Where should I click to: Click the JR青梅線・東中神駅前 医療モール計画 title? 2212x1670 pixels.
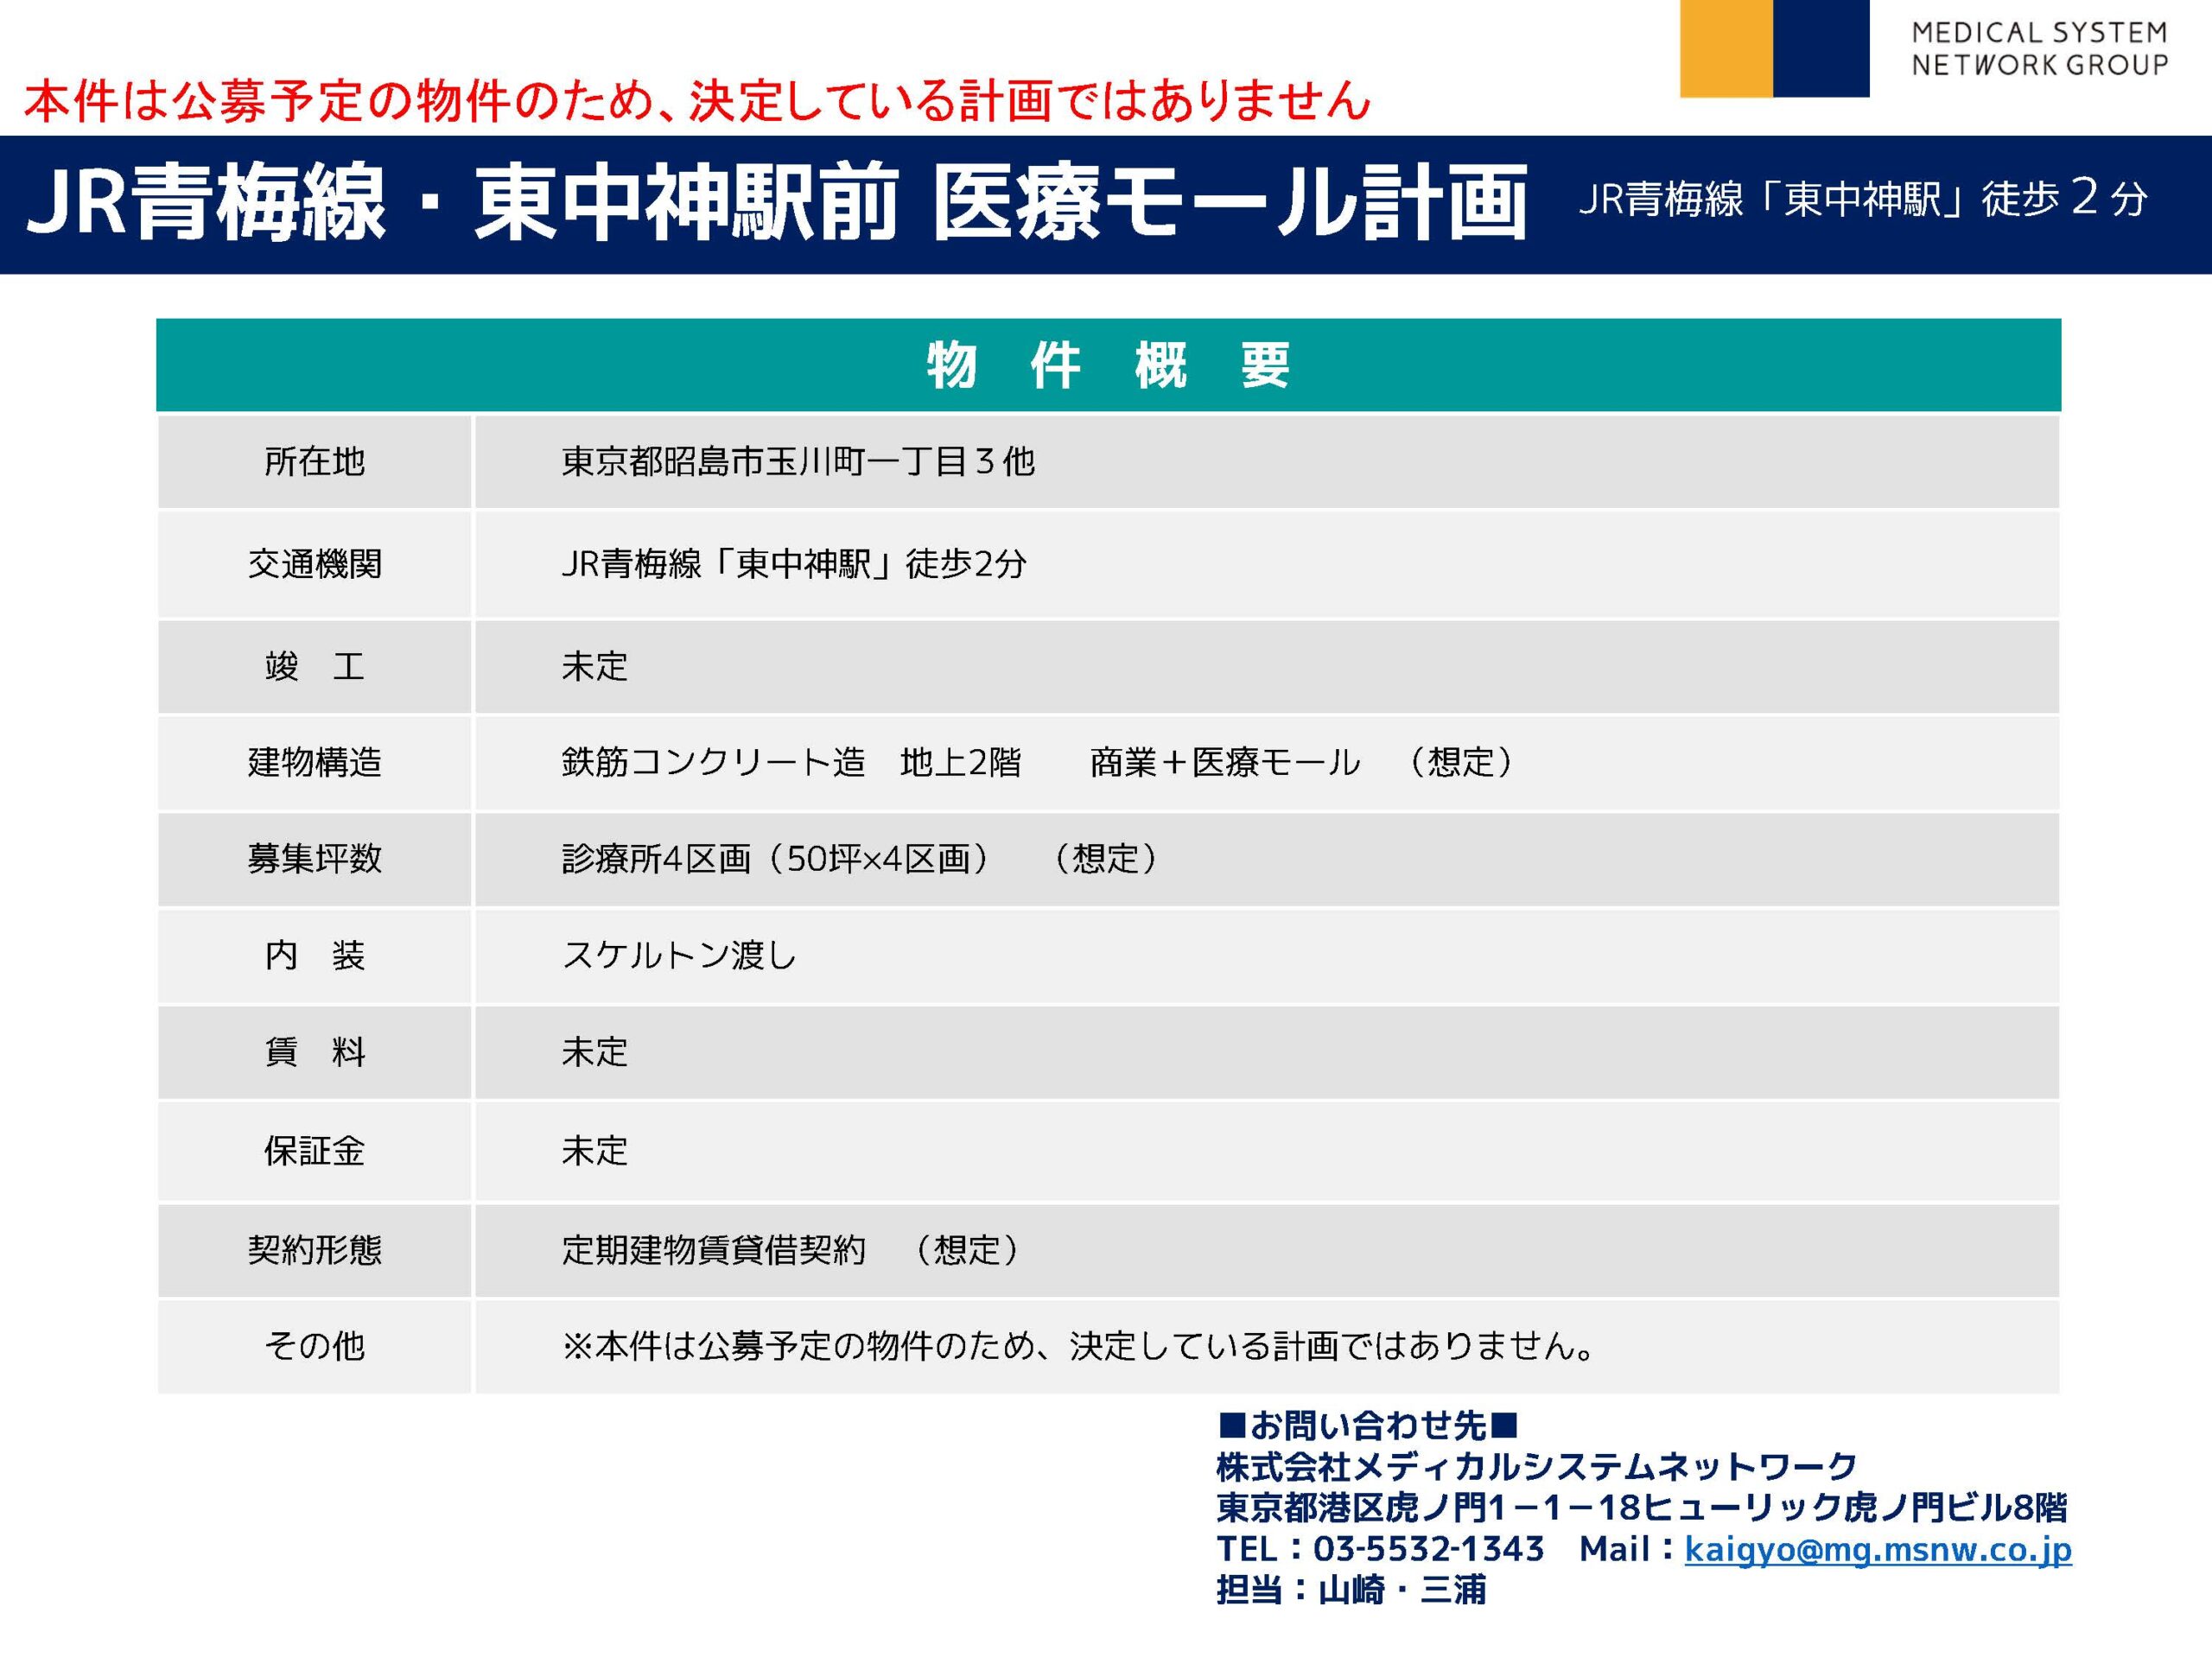tap(776, 204)
